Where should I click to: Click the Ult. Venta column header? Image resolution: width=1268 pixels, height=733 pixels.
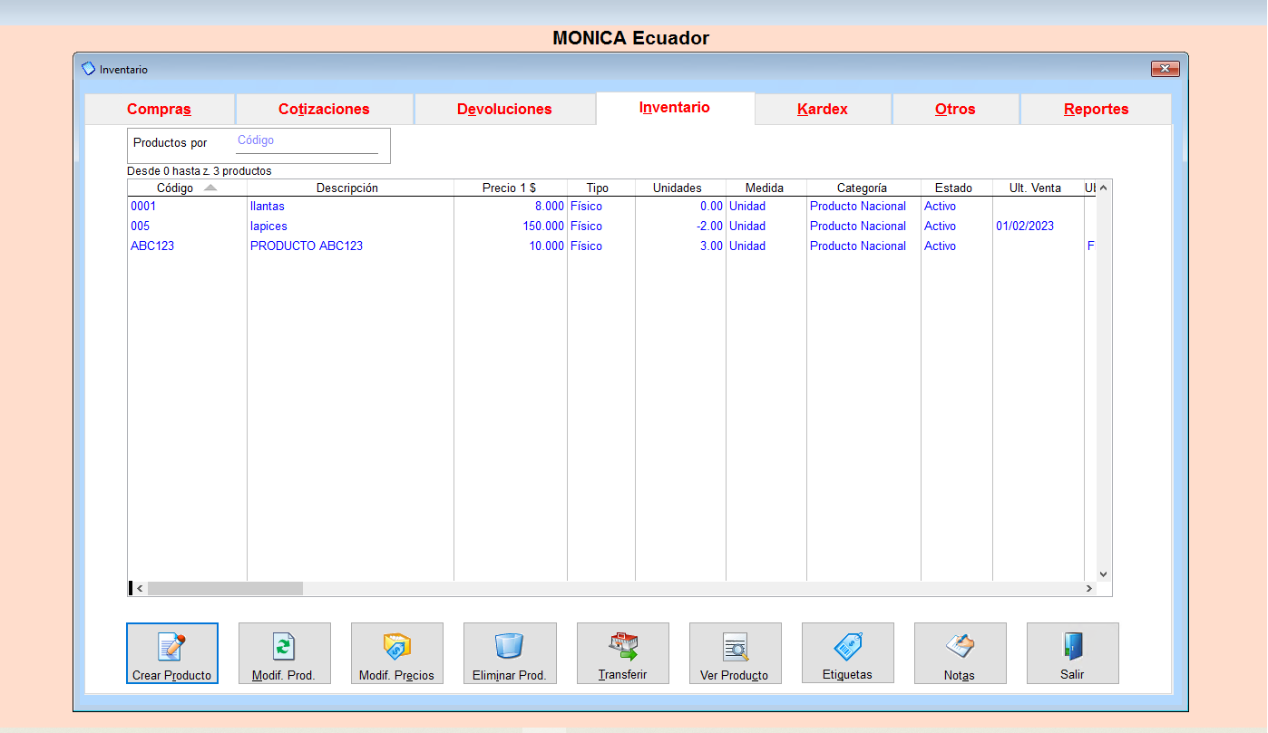pos(1038,188)
